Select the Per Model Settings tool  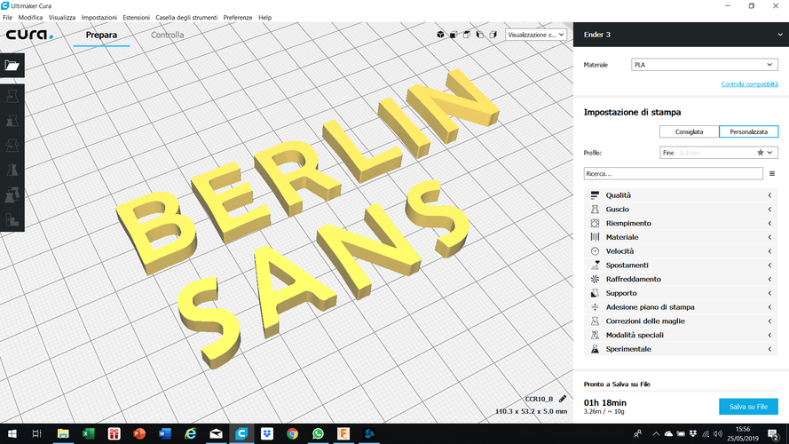point(12,194)
